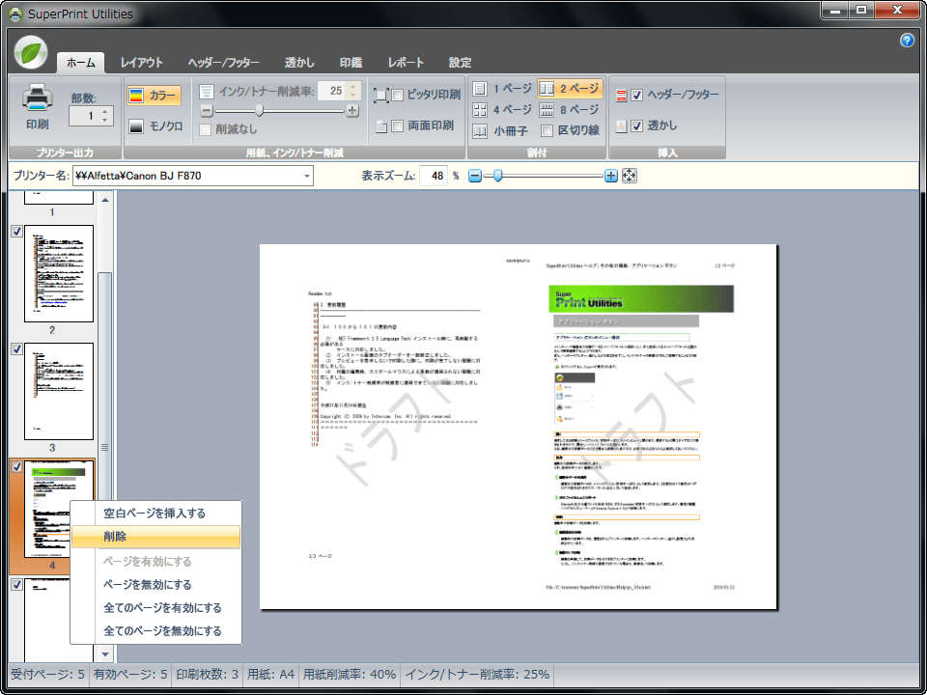The image size is (927, 695).
Task: Adjust the ink/toner reduction slider handle
Action: tap(259, 111)
